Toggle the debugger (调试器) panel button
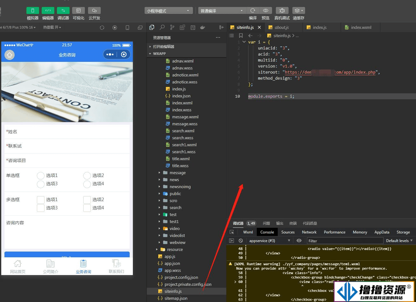 (x=63, y=11)
